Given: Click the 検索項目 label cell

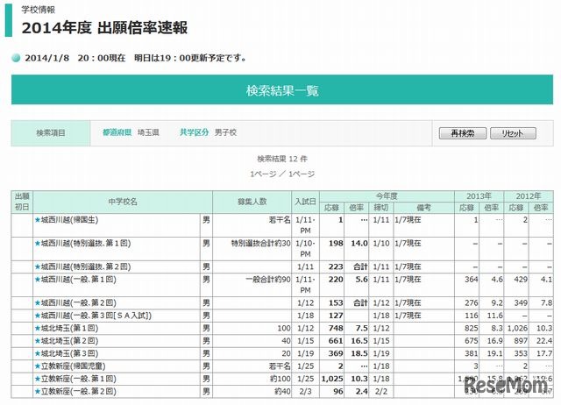Looking at the screenshot, I should click(x=51, y=133).
